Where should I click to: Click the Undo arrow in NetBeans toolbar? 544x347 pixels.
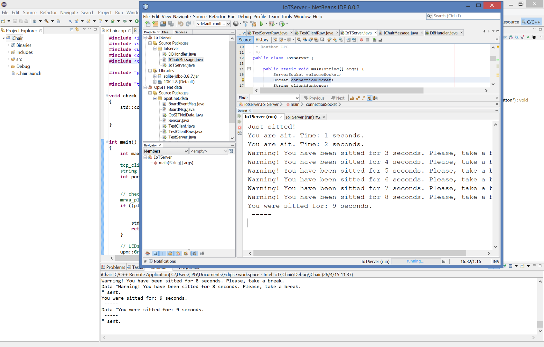(181, 24)
